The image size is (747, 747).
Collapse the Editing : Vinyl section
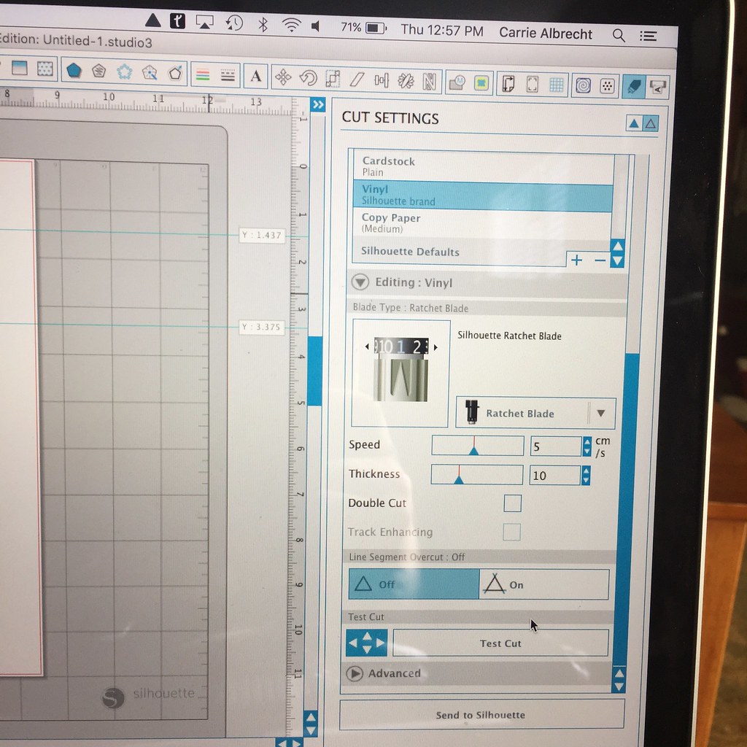point(360,282)
